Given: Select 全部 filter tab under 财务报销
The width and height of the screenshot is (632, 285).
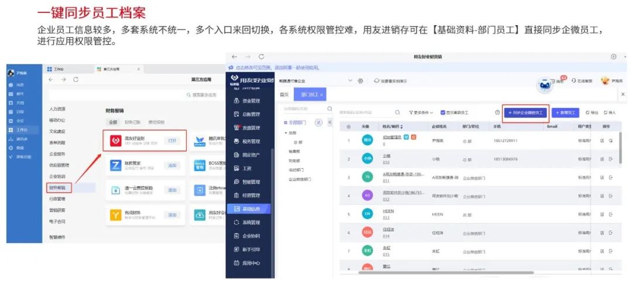Looking at the screenshot, I should point(112,122).
